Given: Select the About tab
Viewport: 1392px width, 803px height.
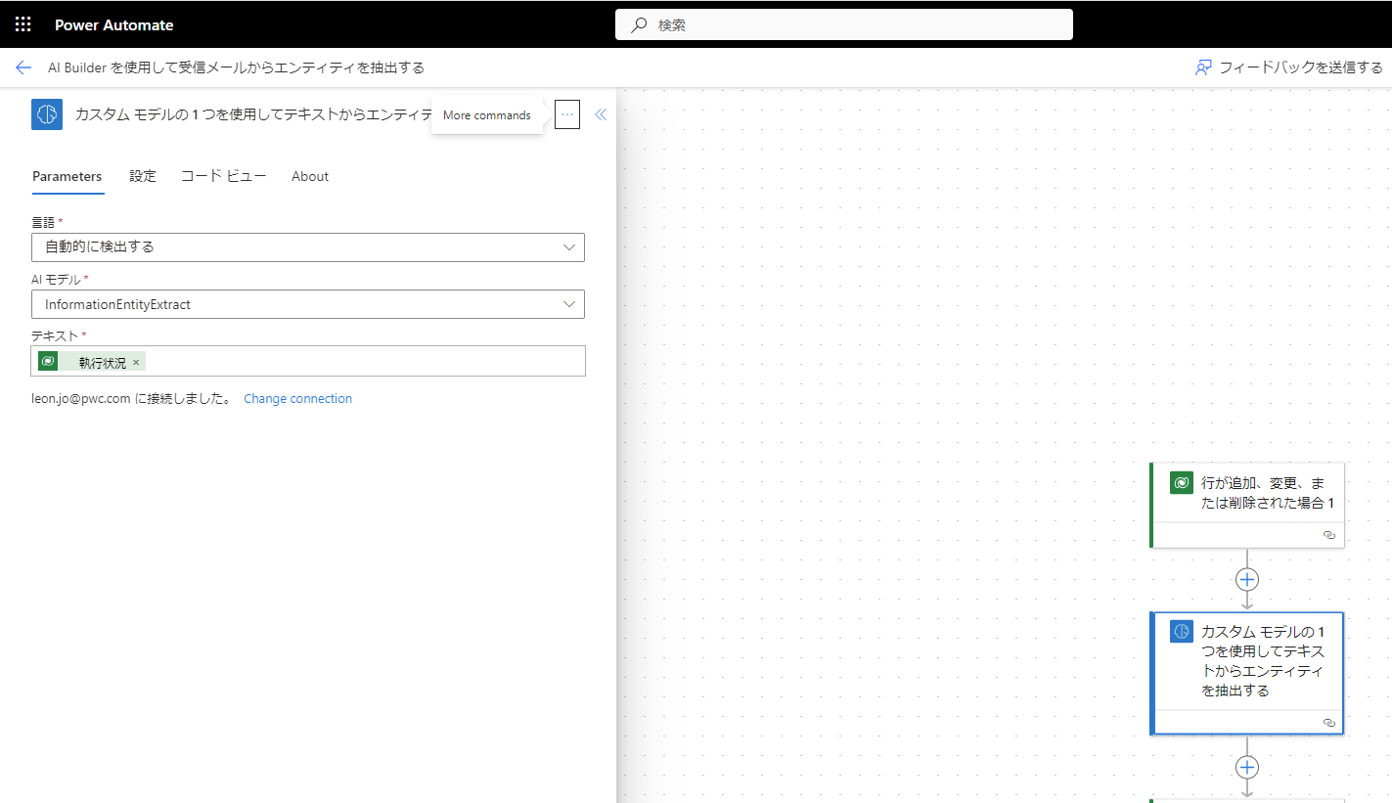Looking at the screenshot, I should coord(310,176).
